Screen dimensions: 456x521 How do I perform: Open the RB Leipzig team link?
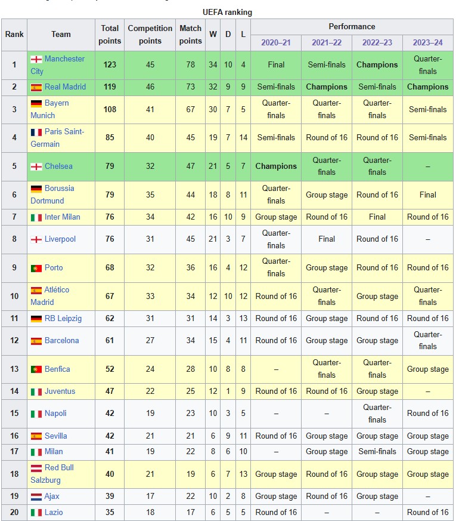(63, 318)
